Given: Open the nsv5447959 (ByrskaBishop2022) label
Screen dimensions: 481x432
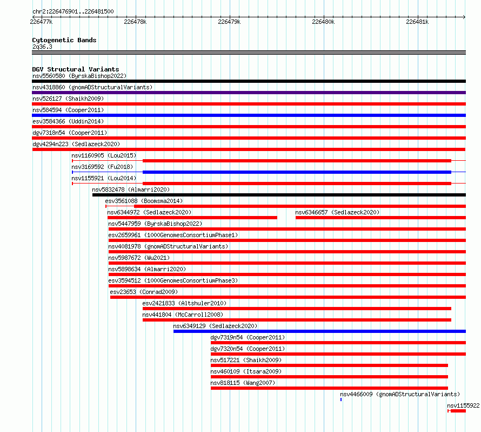Looking at the screenshot, I should 155,224.
